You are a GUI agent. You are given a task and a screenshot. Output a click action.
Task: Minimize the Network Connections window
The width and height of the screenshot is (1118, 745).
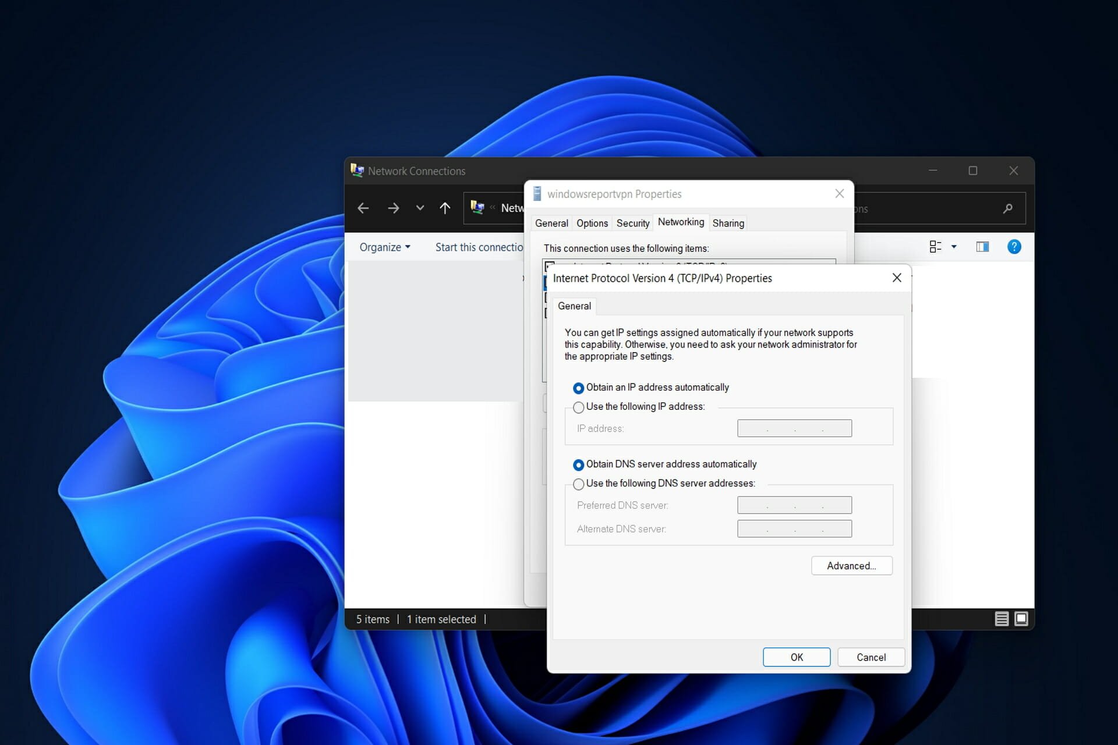coord(933,171)
